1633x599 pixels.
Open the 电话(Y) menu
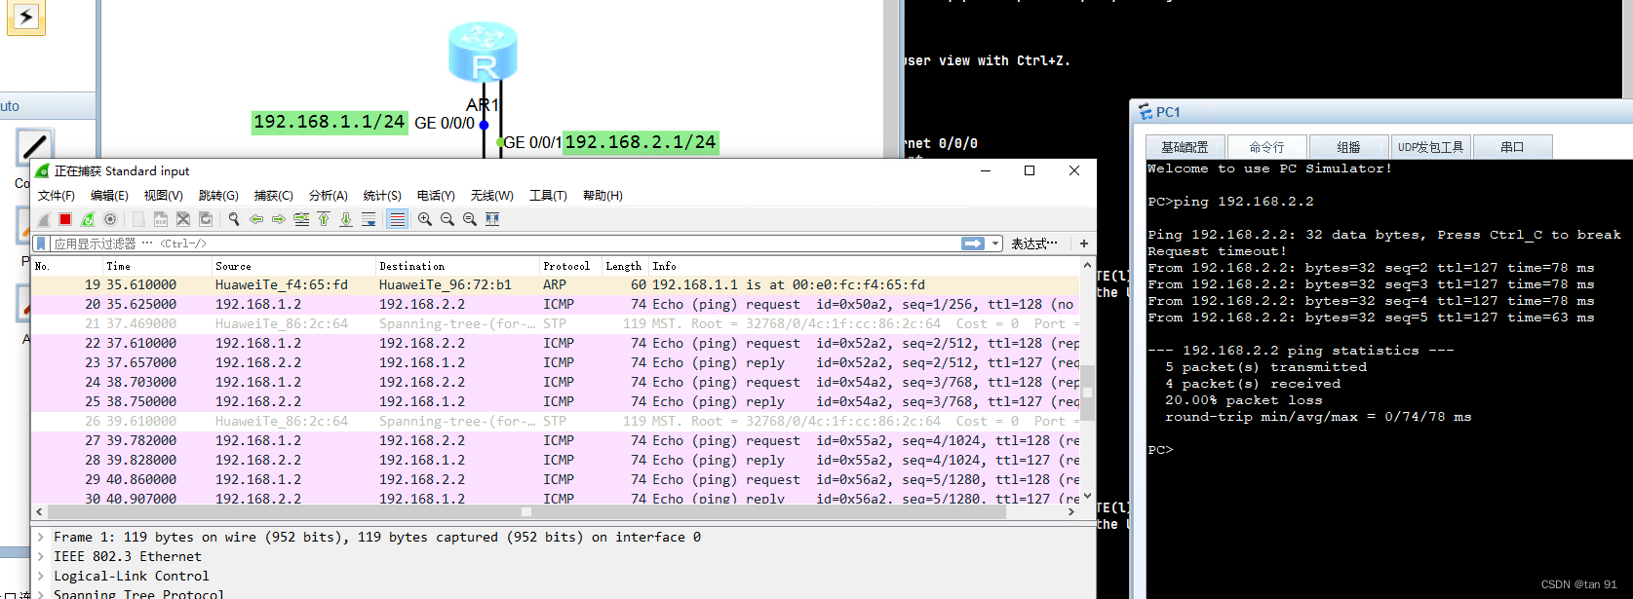pyautogui.click(x=436, y=196)
